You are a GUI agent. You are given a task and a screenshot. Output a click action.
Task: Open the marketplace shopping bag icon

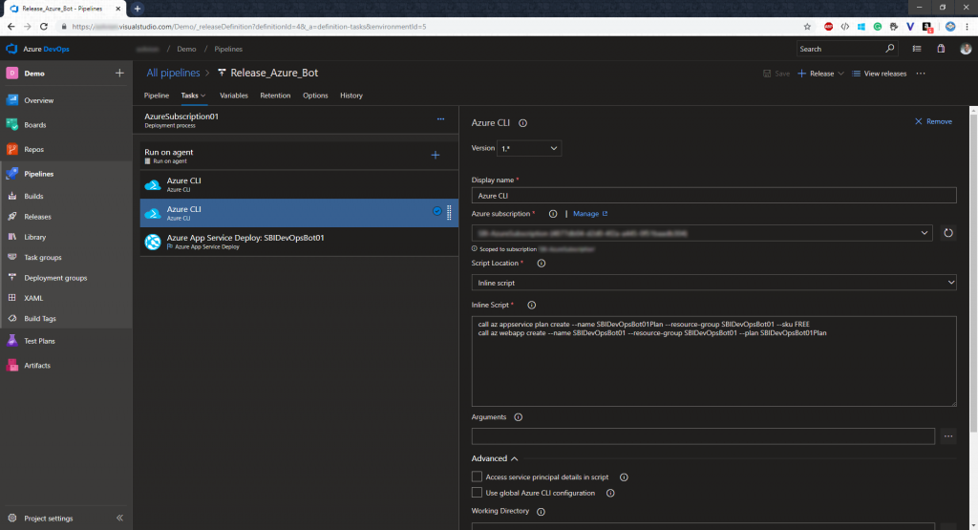tap(941, 49)
